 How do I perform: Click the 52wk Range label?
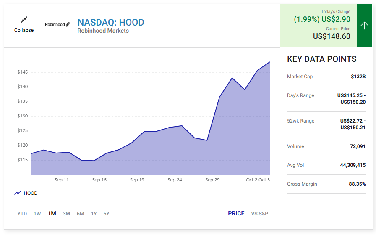tap(301, 121)
